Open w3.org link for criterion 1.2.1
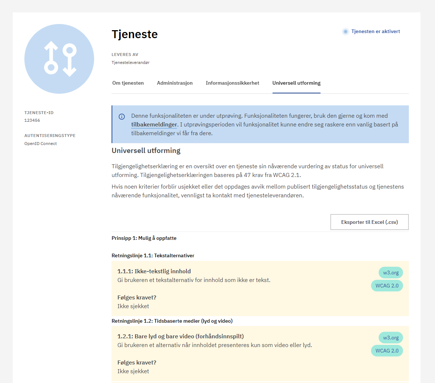The width and height of the screenshot is (435, 383). (391, 338)
